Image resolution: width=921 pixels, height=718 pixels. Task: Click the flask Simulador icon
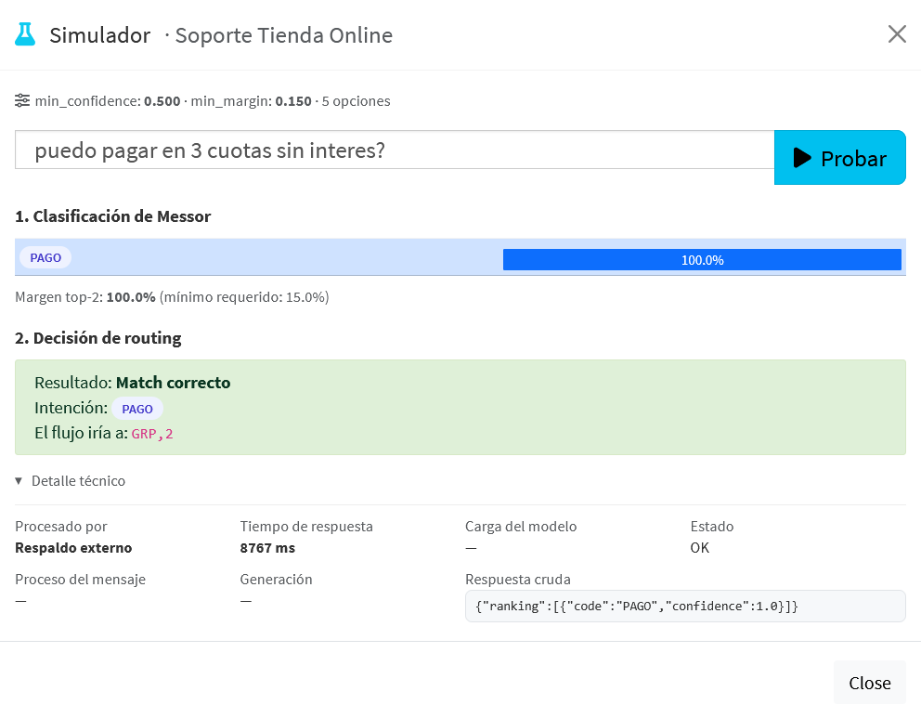coord(25,34)
